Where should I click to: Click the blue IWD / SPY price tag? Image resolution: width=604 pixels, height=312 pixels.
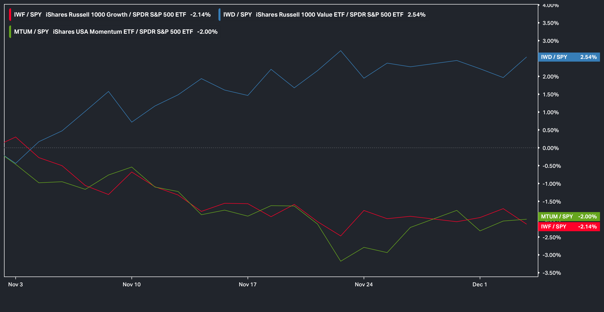click(x=569, y=57)
